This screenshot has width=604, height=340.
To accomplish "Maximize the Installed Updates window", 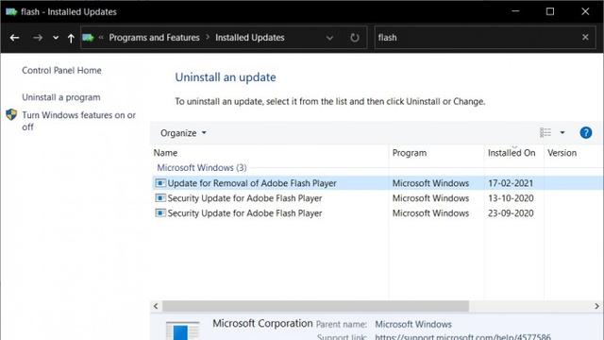I will click(550, 11).
